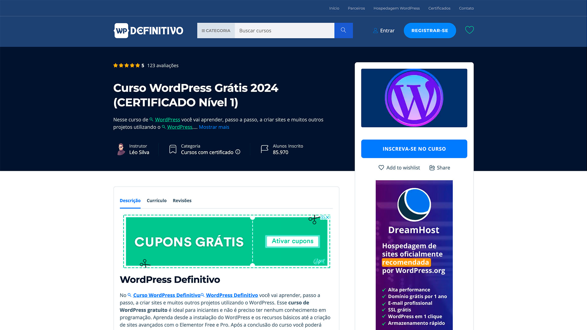Click the Léo Silva instructor name

(139, 152)
